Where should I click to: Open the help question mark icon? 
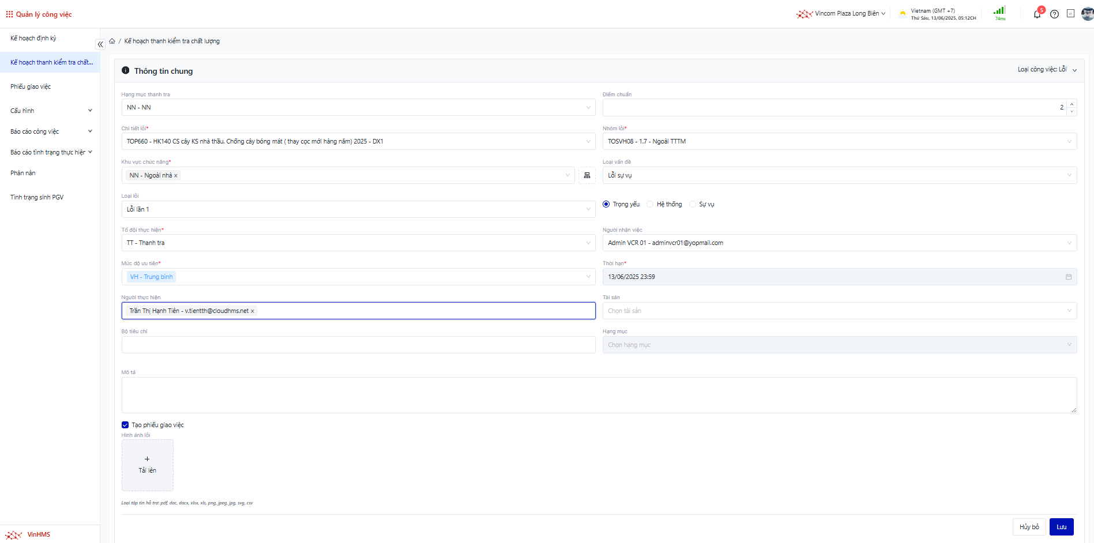click(1054, 14)
